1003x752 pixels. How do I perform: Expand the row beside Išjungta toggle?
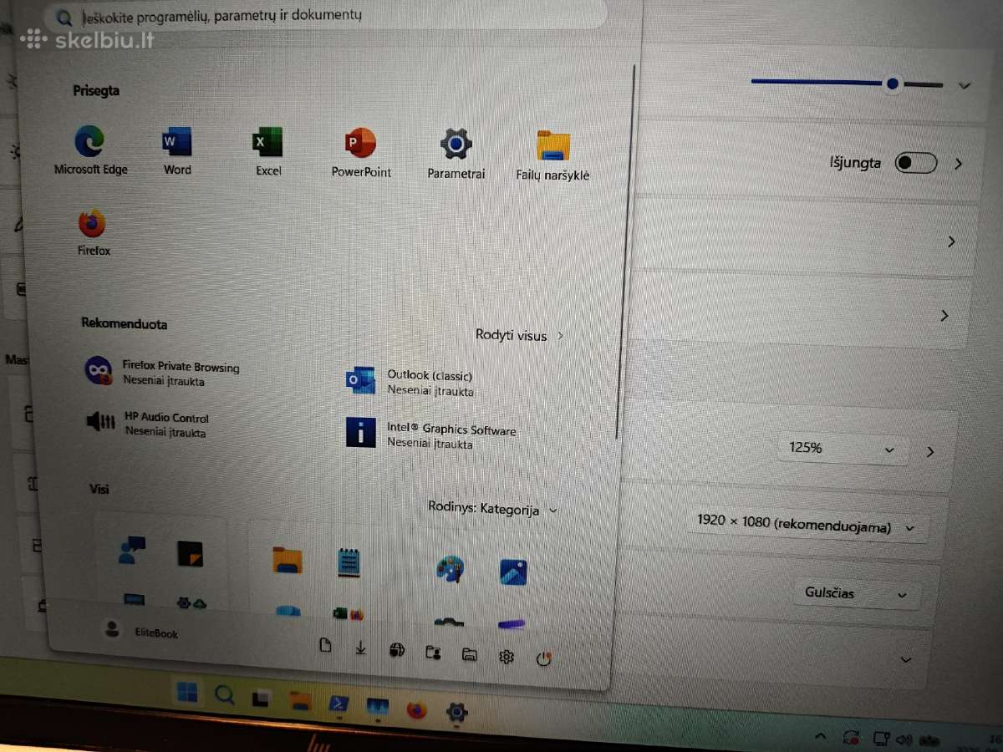958,164
